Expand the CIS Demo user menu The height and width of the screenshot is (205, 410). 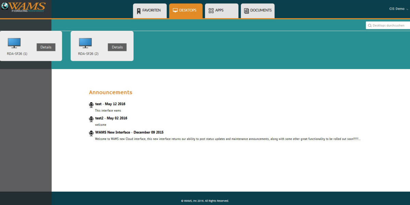[x=398, y=9]
